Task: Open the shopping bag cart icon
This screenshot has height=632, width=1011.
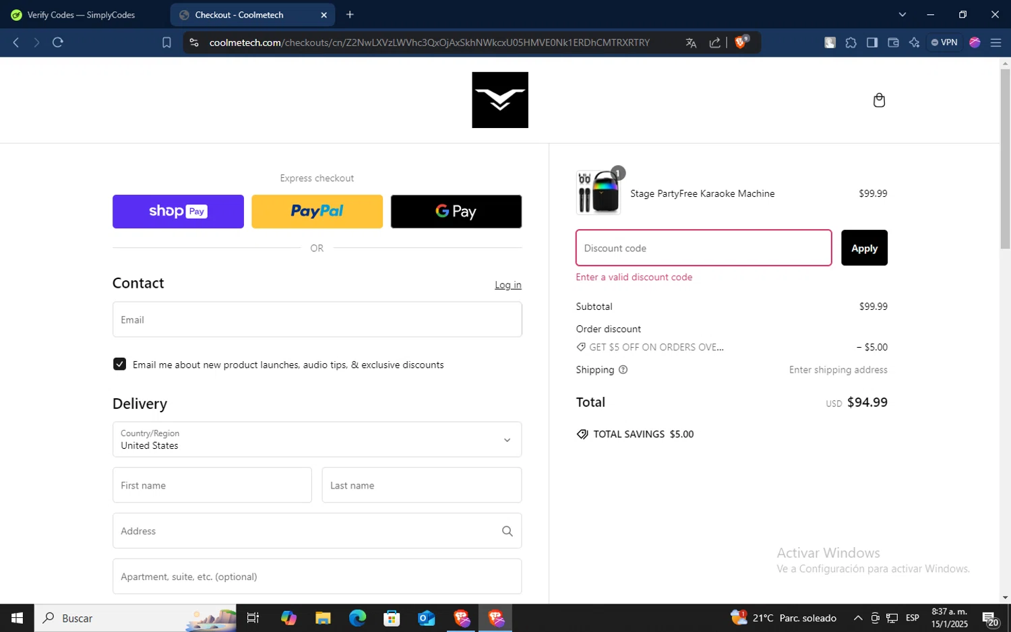Action: (x=879, y=100)
